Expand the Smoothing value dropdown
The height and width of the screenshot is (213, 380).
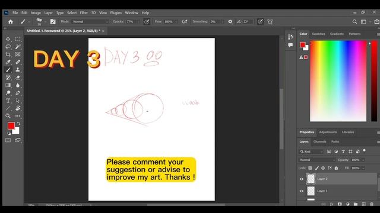[222, 22]
